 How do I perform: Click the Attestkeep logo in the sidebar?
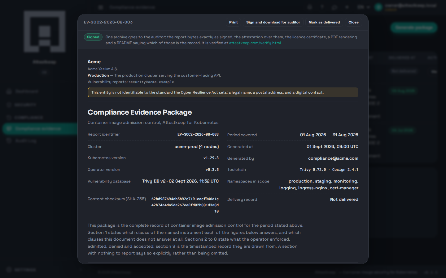[x=45, y=32]
